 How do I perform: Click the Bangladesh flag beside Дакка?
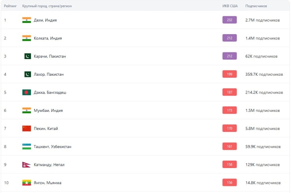tap(27, 92)
